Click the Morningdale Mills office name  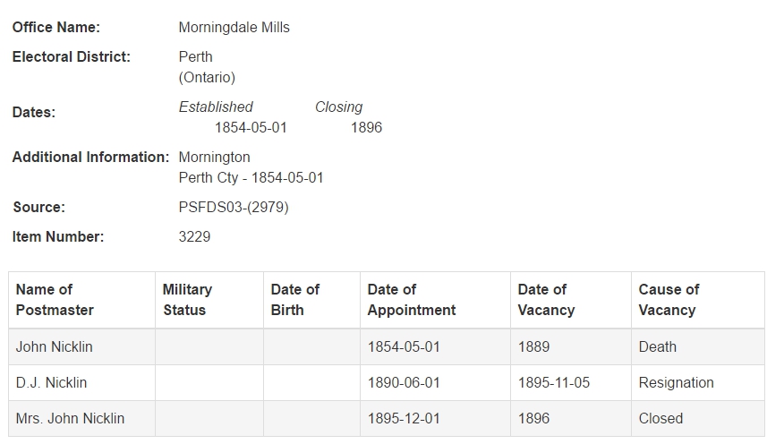click(x=234, y=28)
